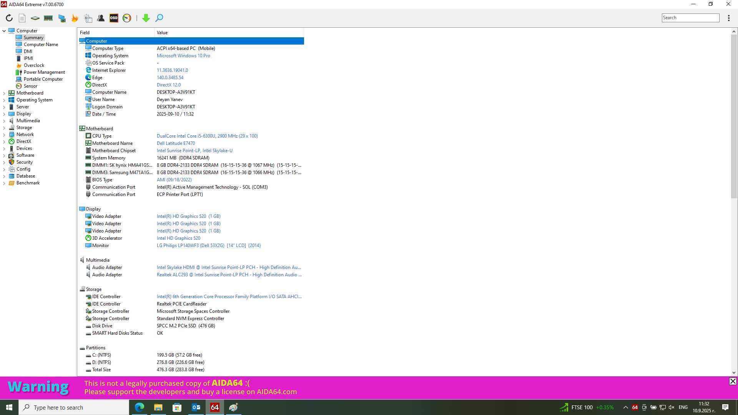Image resolution: width=738 pixels, height=415 pixels.
Task: Click the Dell Latitude E7470 link
Action: [x=176, y=143]
